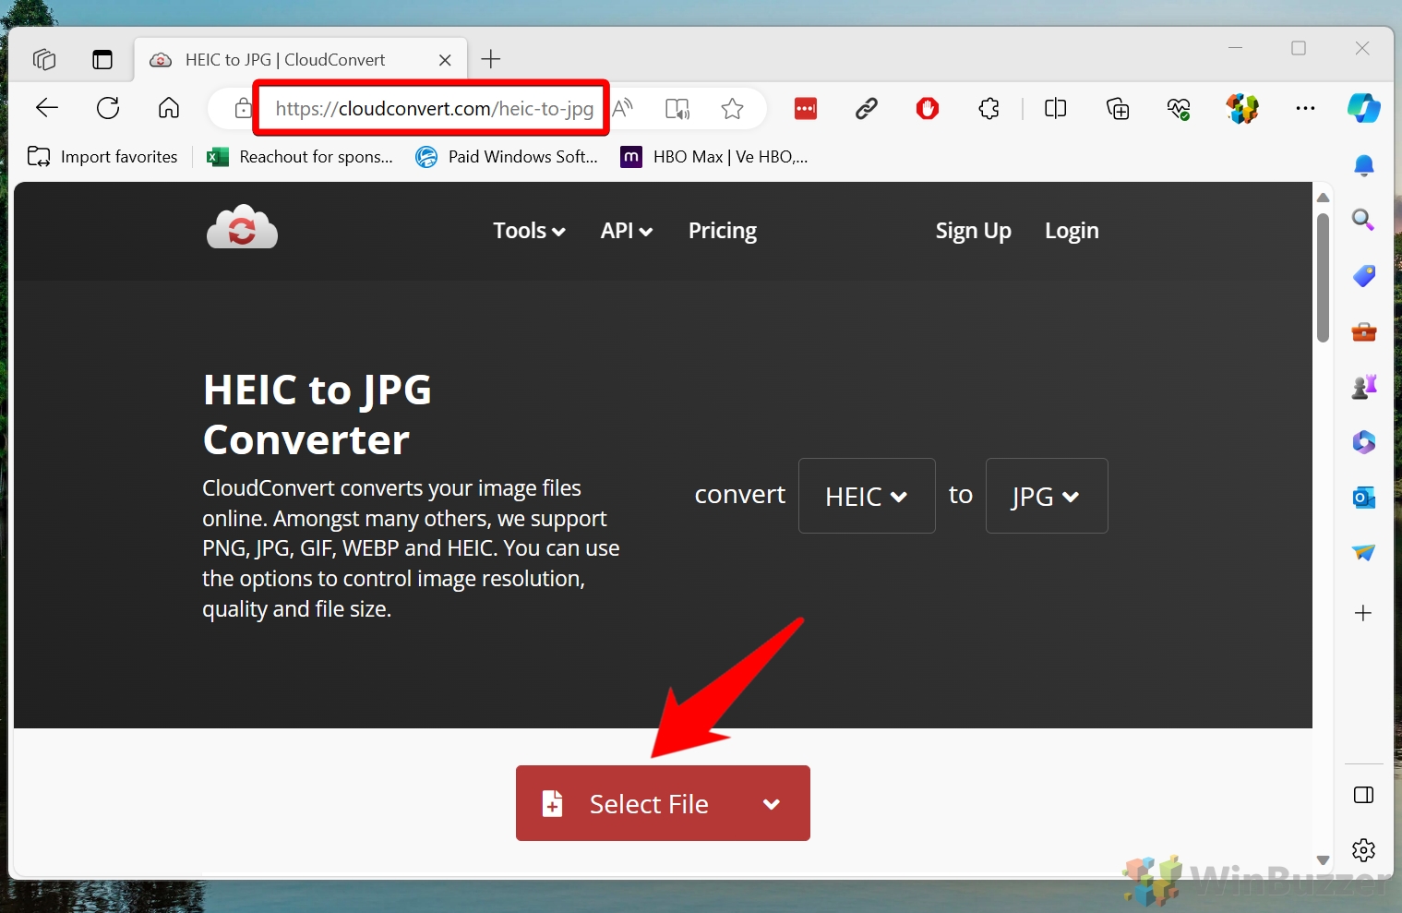This screenshot has height=913, width=1402.
Task: Select the HEIC to JPG | CloudConvert tab
Action: coord(302,60)
